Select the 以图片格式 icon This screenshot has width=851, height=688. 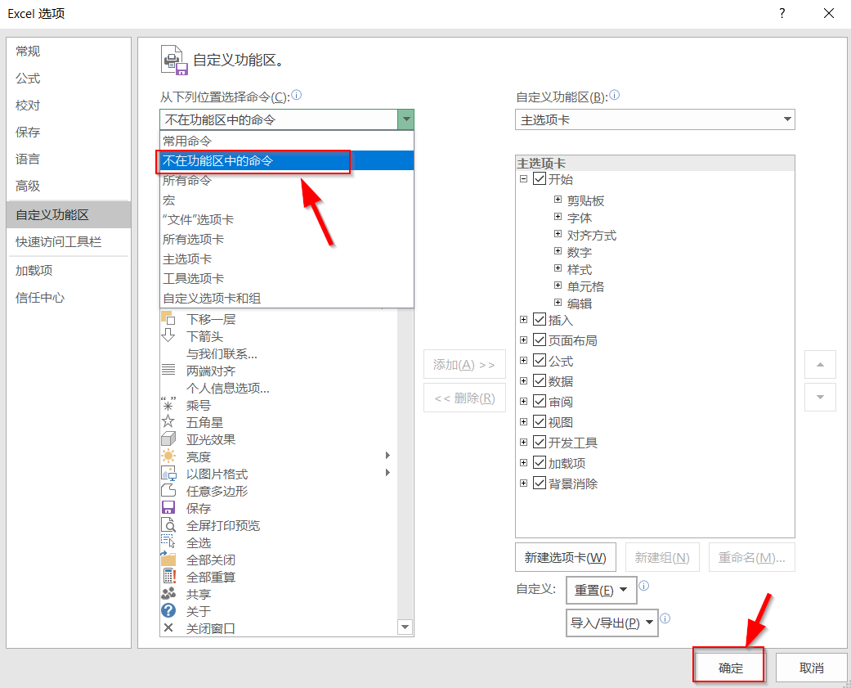tap(168, 474)
